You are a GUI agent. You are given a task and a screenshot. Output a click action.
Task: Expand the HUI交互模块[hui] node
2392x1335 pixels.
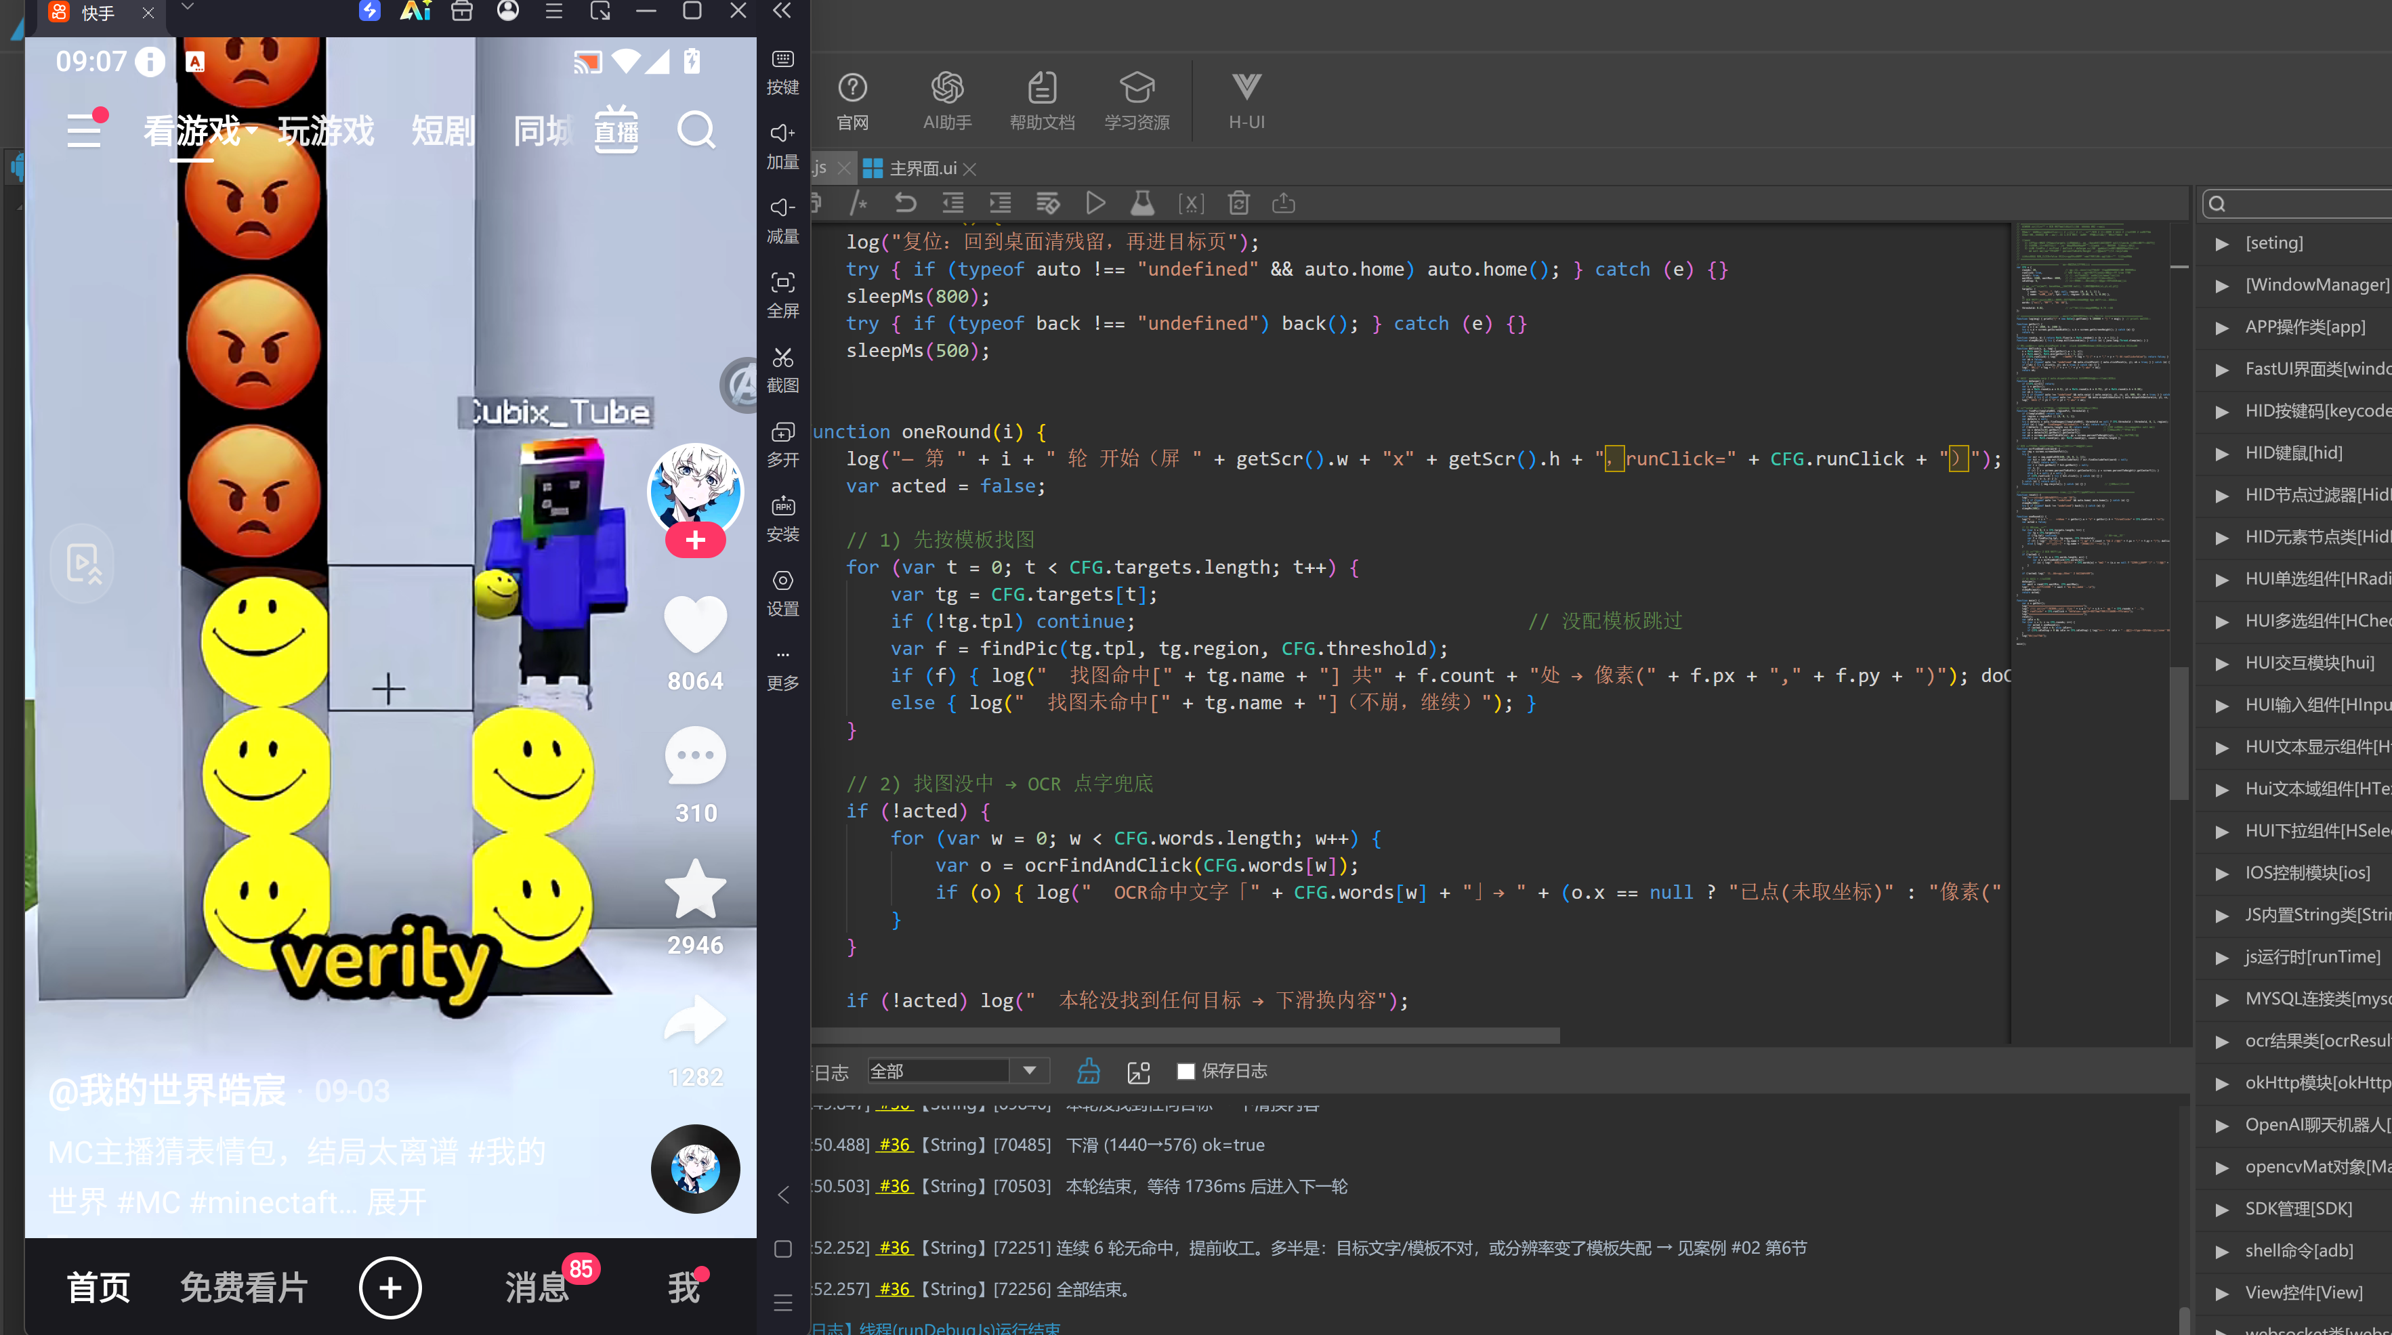coord(2222,663)
